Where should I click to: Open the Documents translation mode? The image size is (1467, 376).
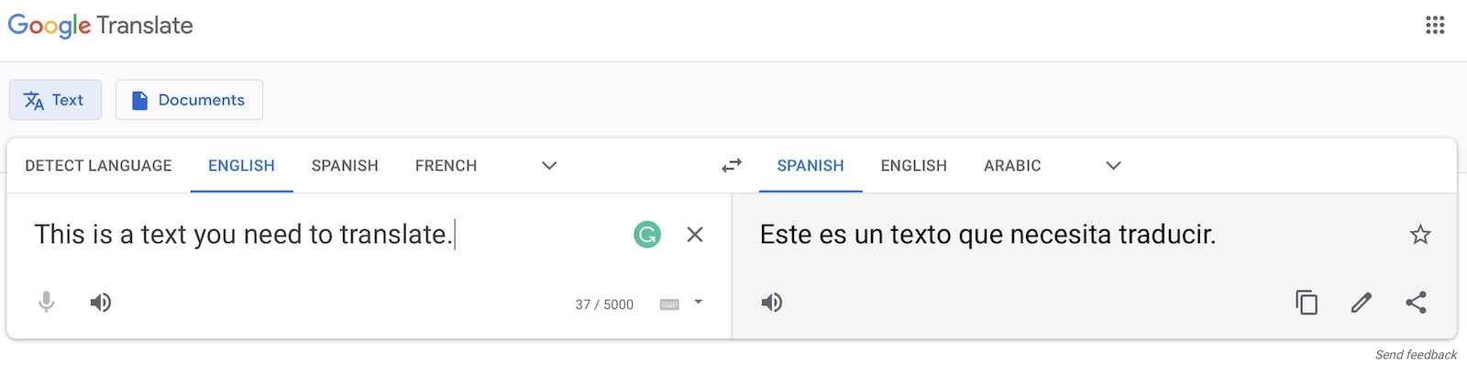[x=189, y=100]
